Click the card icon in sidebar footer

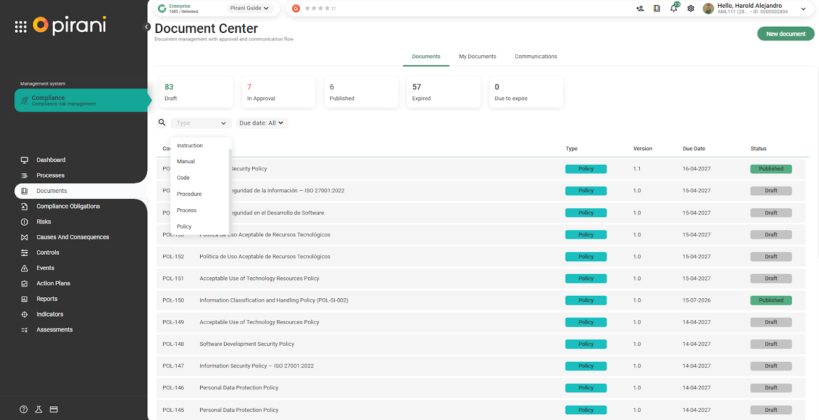point(54,409)
